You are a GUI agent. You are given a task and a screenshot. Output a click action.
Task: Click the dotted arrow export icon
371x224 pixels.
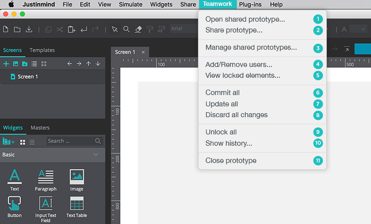point(346,49)
